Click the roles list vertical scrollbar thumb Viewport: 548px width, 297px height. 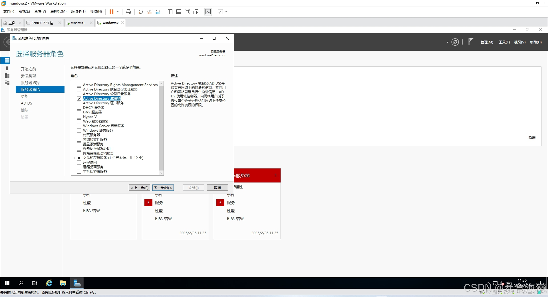(x=161, y=128)
